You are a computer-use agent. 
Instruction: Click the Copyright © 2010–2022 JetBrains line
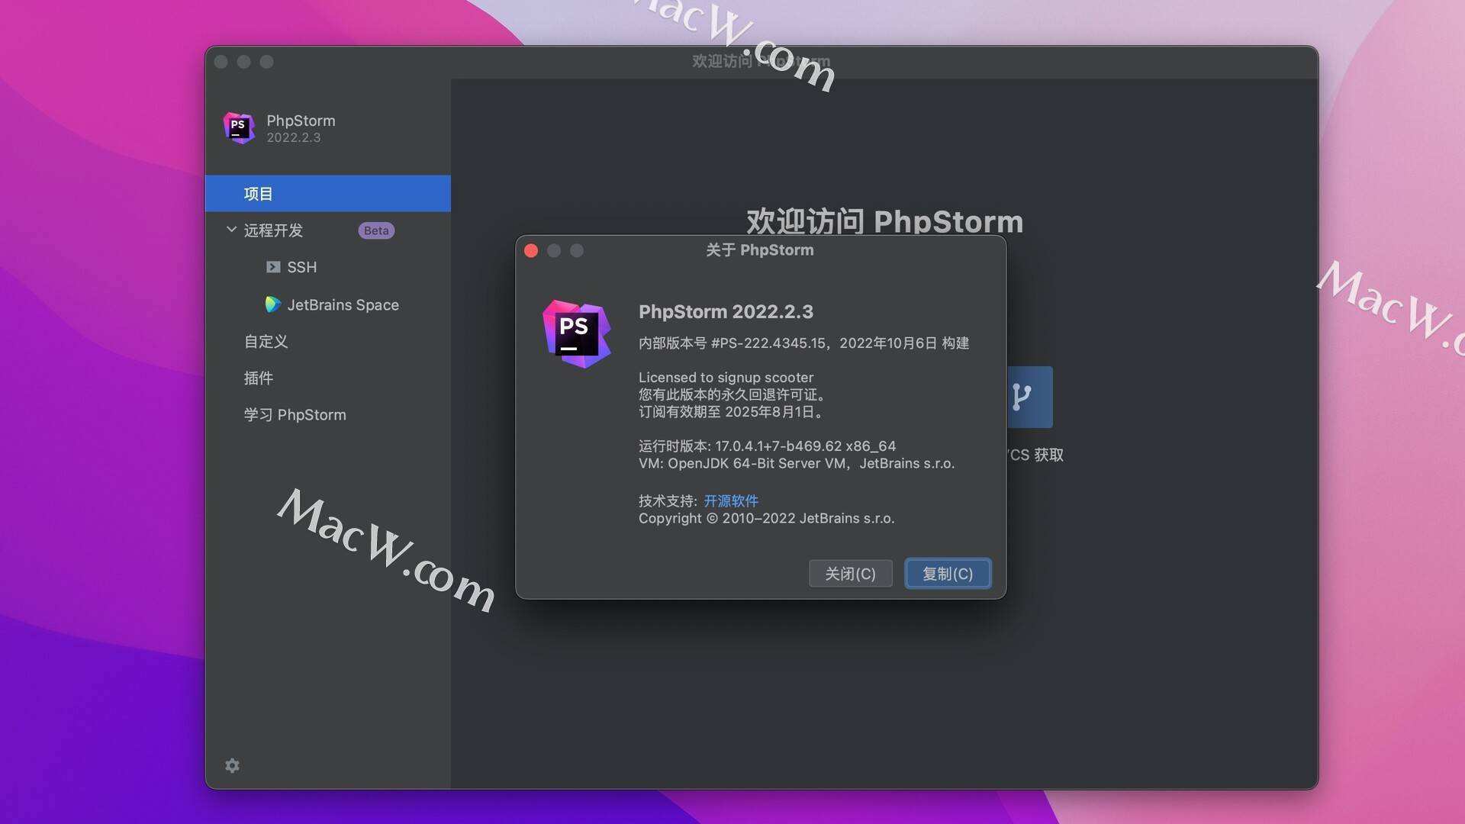tap(766, 518)
